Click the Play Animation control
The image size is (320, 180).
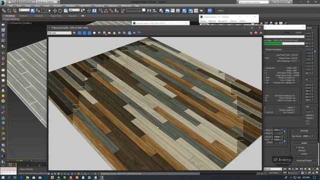coord(293,169)
